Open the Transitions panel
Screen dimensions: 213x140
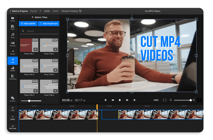(x=13, y=77)
